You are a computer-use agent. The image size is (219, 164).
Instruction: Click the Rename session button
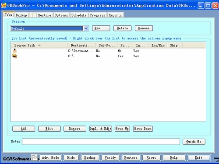click(x=144, y=28)
